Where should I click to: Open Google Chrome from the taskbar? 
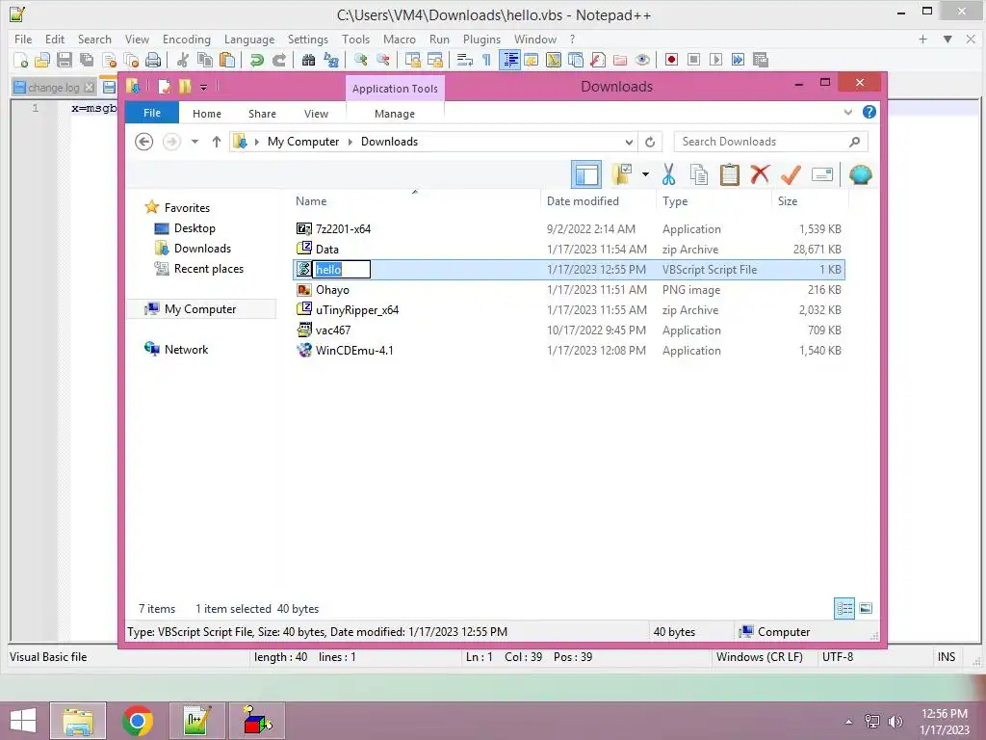coord(138,721)
